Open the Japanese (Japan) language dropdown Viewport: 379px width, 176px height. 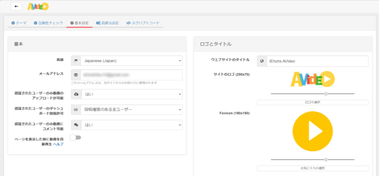coord(132,61)
